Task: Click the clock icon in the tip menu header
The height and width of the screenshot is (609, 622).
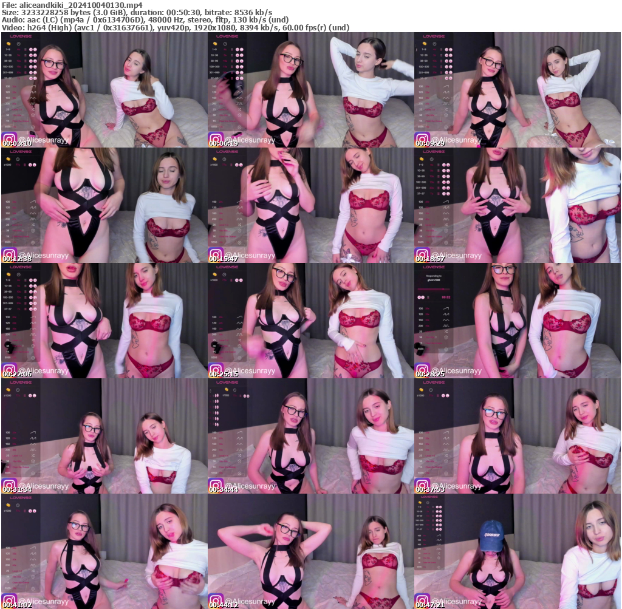Action: coord(18,44)
